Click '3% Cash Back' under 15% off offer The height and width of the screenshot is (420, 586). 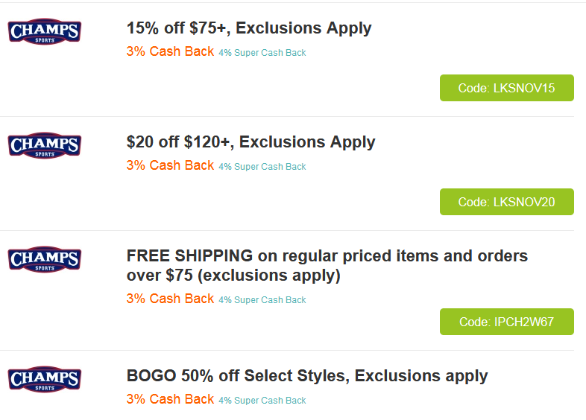[170, 52]
